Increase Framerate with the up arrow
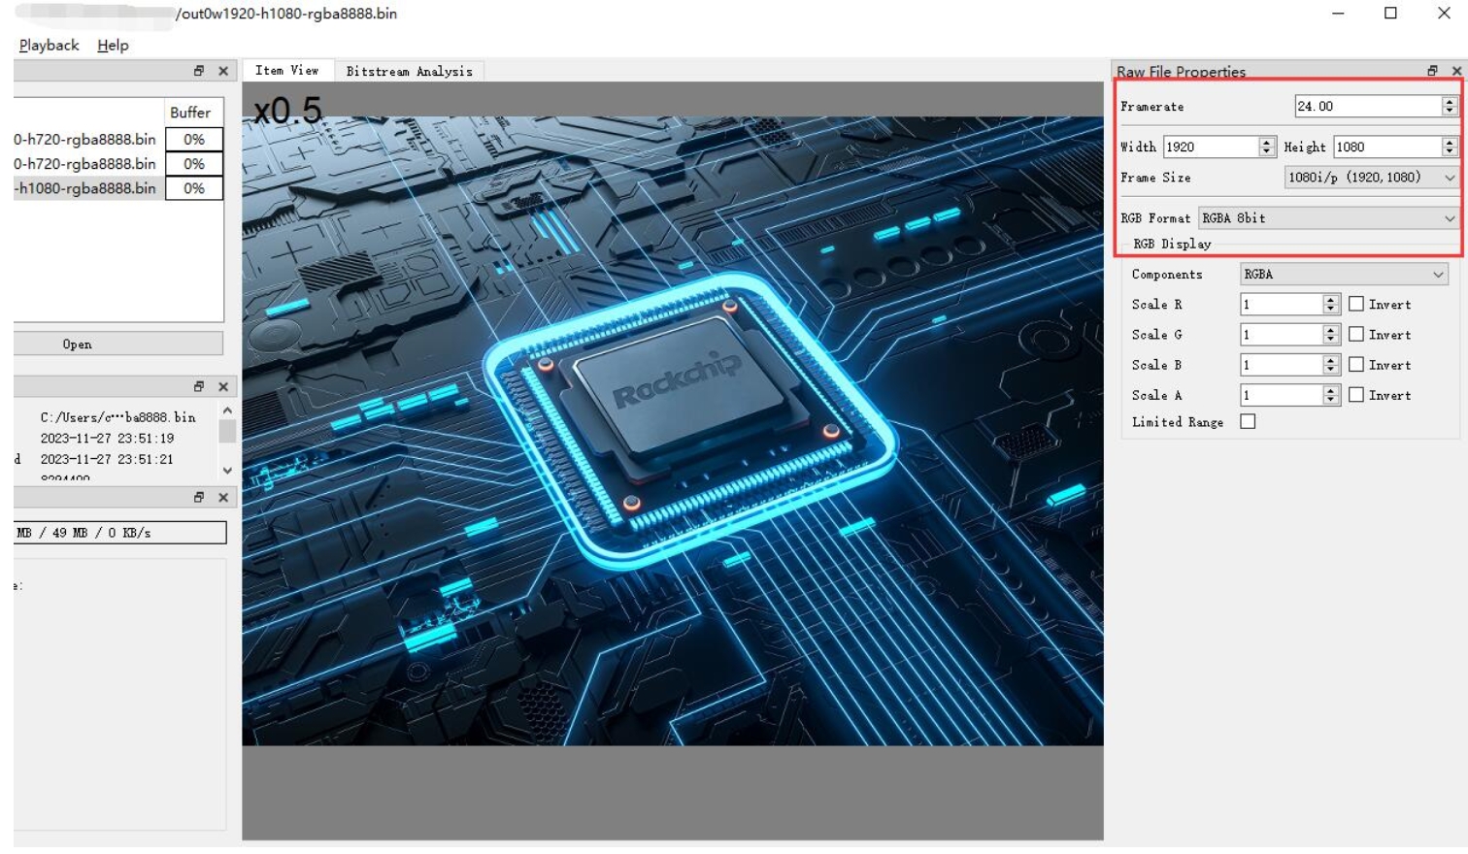Viewport: 1468px width, 854px height. click(x=1450, y=102)
